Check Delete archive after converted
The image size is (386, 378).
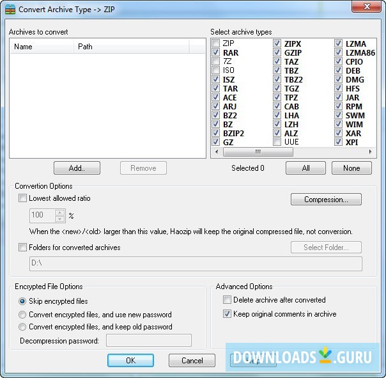coord(227,300)
